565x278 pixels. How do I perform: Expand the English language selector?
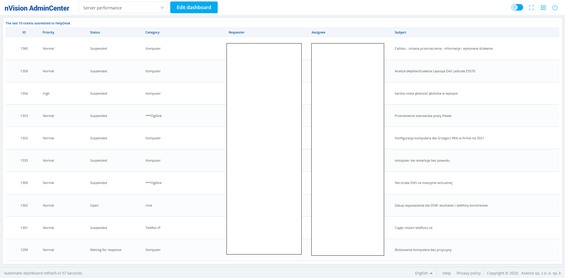424,273
